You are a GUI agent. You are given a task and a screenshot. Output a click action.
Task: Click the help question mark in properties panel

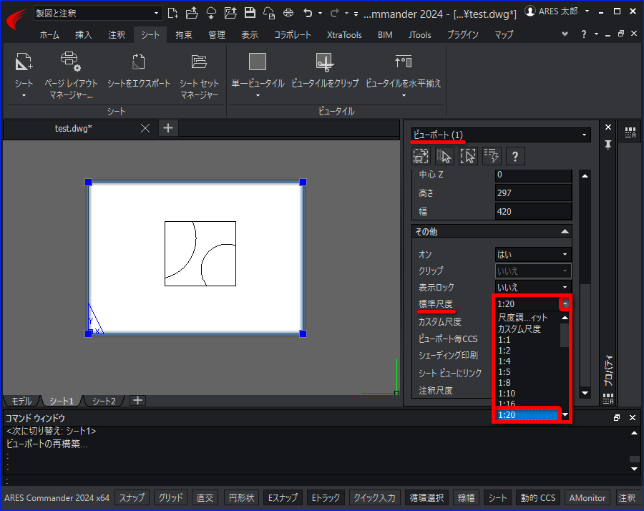click(515, 156)
